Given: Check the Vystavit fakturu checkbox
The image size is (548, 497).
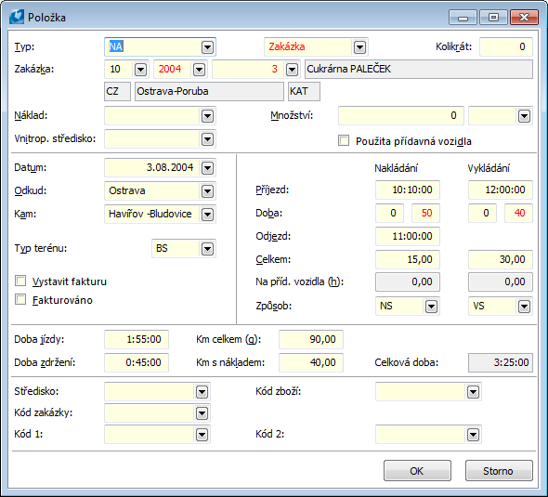Looking at the screenshot, I should 20,281.
